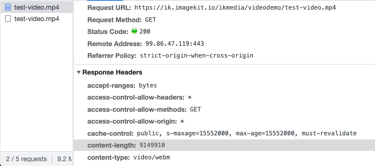Click the blank file icon of second test-video.mp4

tap(8, 19)
